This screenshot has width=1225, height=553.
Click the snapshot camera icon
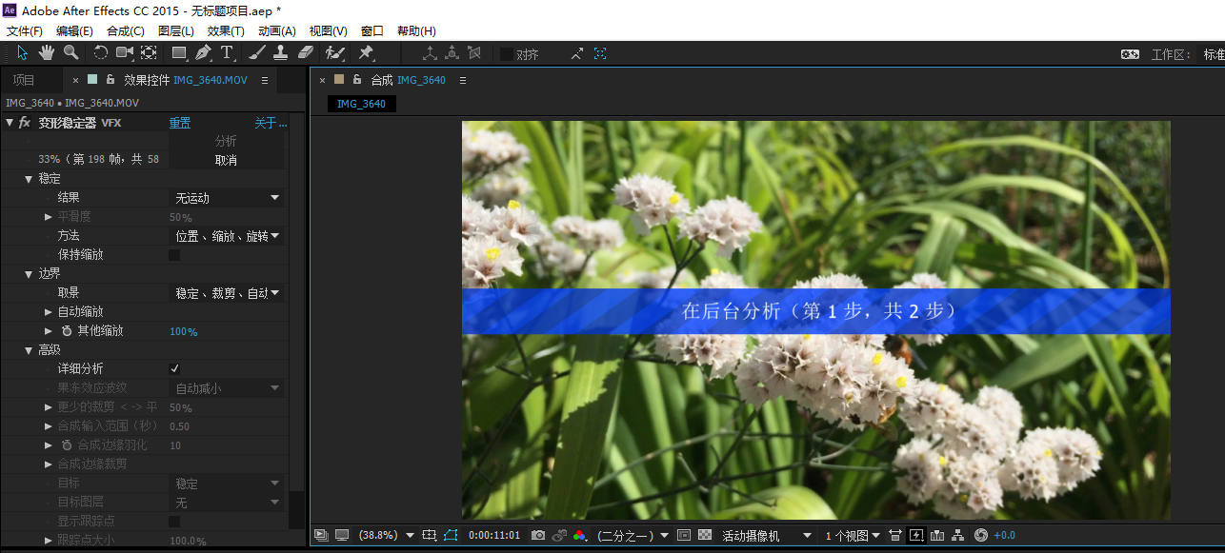pyautogui.click(x=538, y=536)
